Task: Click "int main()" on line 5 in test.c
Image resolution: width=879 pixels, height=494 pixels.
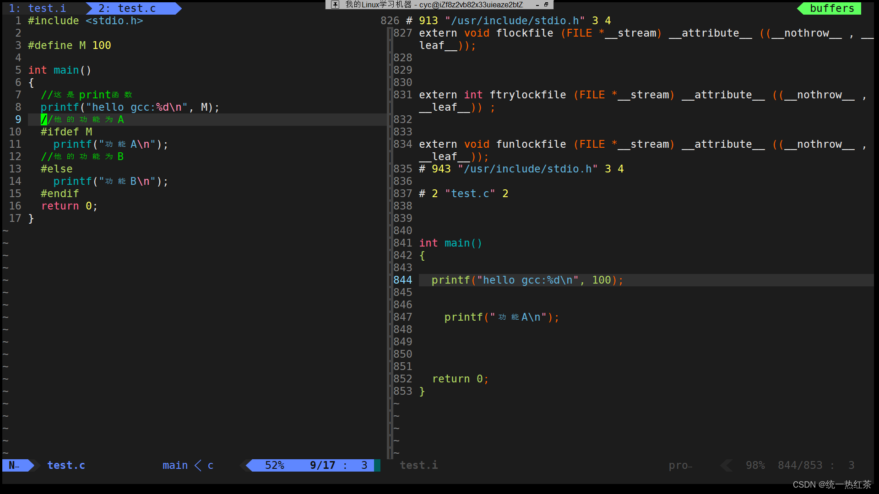Action: [x=60, y=70]
